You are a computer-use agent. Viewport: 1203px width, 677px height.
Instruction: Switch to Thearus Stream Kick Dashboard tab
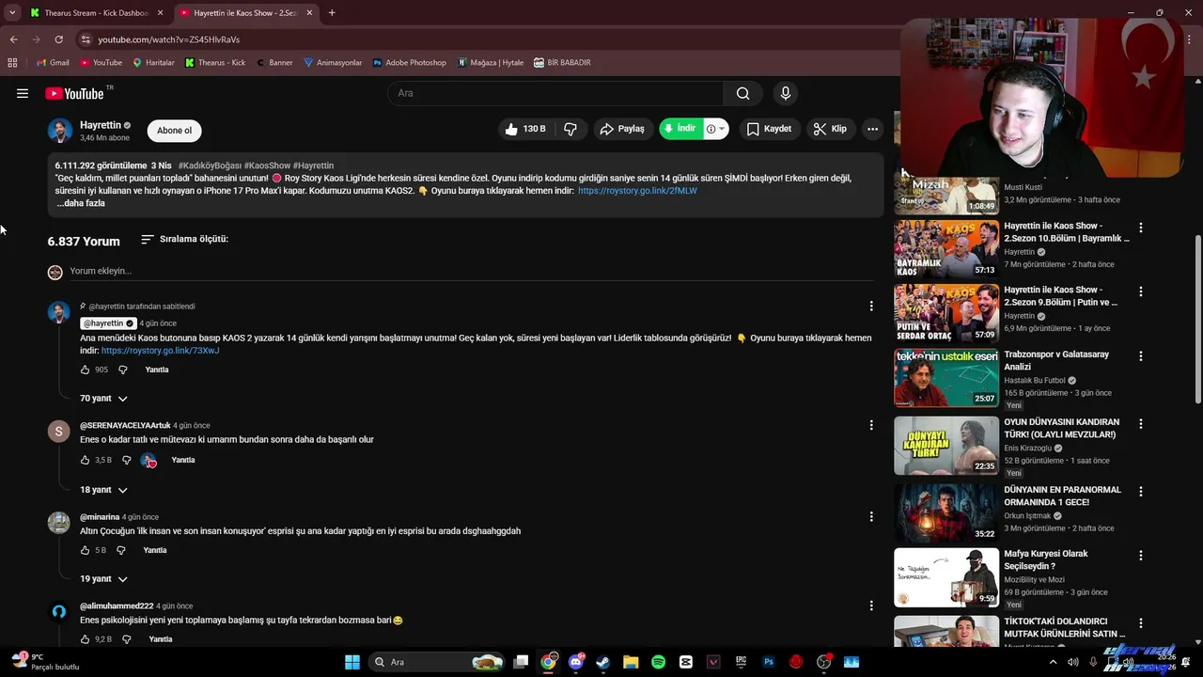click(x=96, y=13)
